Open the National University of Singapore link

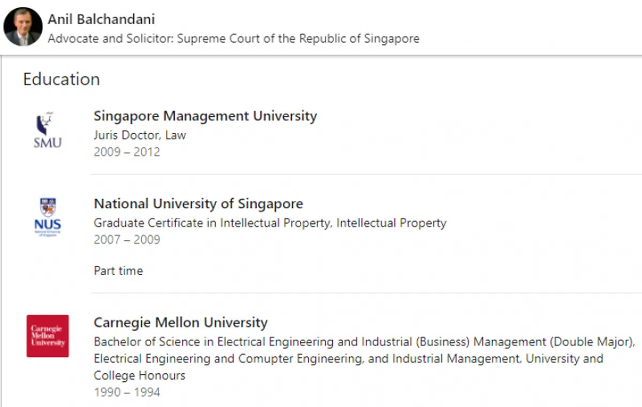pos(198,203)
